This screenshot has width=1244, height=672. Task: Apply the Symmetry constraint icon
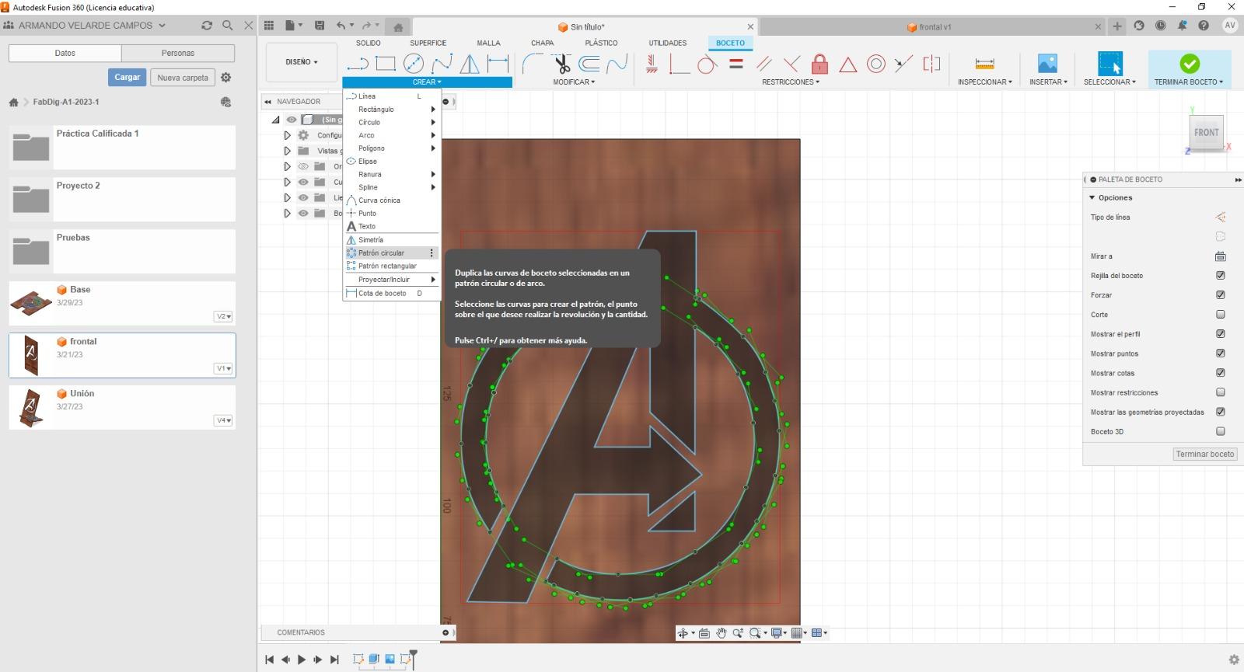(x=931, y=64)
